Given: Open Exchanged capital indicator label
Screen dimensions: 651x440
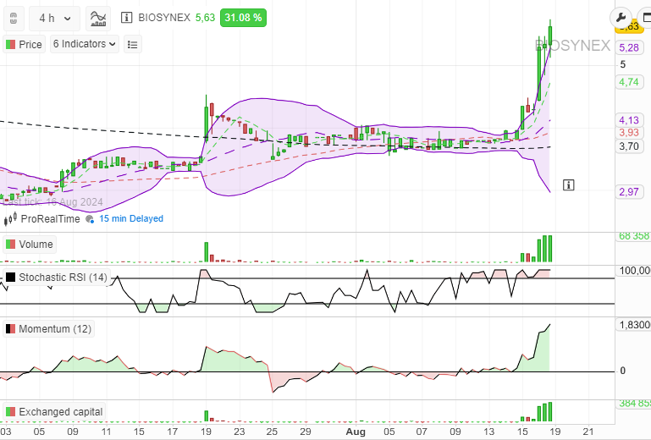Looking at the screenshot, I should coord(54,412).
